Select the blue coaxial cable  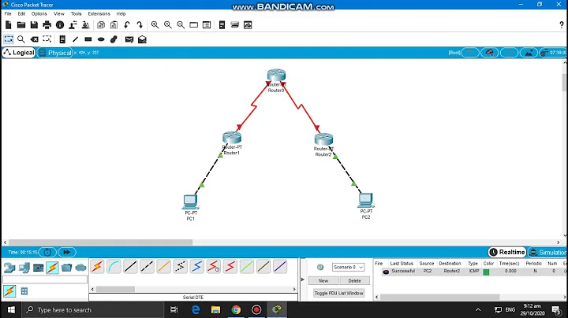(x=197, y=267)
